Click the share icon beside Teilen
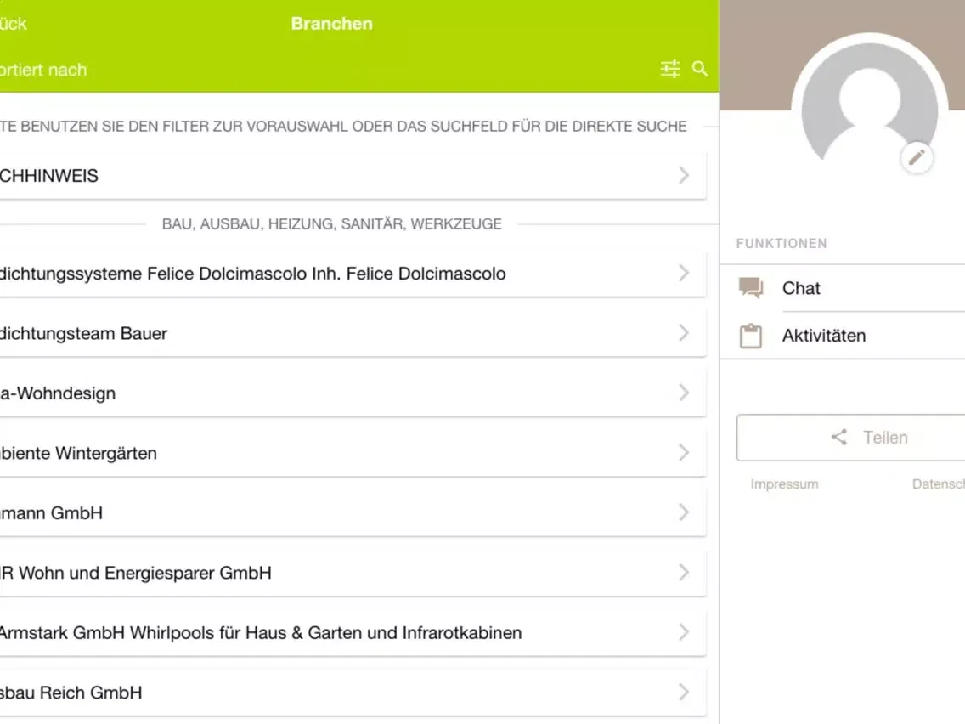Screen dimensions: 965x724 838,437
